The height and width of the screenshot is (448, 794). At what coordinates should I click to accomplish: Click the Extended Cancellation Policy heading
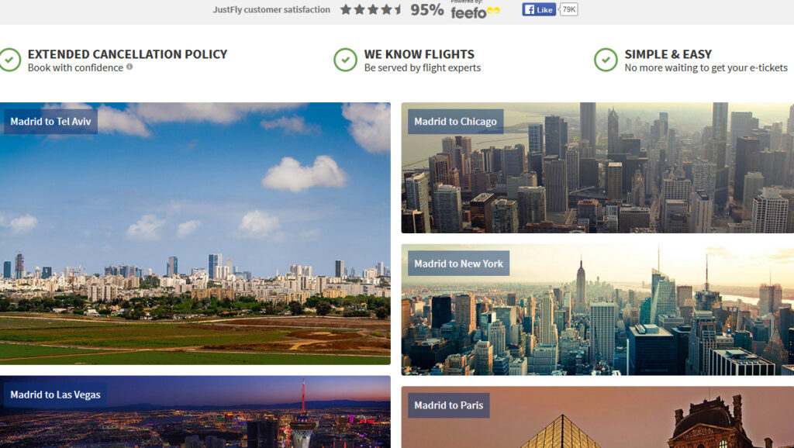point(128,54)
